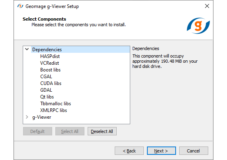
Task: Select the Boost libs entry
Action: point(51,70)
